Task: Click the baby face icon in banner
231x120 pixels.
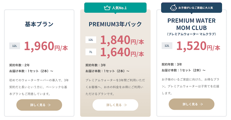Action: click(x=173, y=8)
